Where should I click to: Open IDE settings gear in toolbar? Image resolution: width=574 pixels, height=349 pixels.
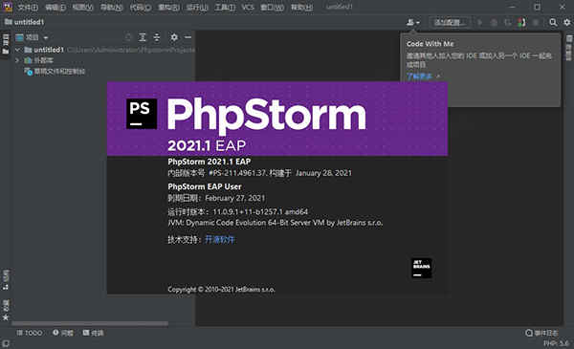(x=567, y=23)
